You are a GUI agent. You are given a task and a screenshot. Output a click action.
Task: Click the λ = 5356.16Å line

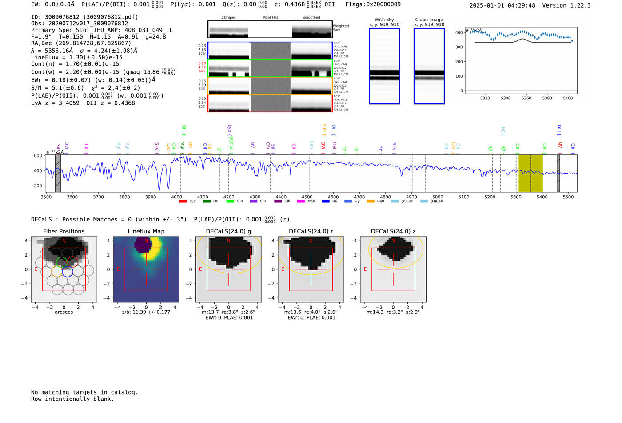[x=84, y=51]
